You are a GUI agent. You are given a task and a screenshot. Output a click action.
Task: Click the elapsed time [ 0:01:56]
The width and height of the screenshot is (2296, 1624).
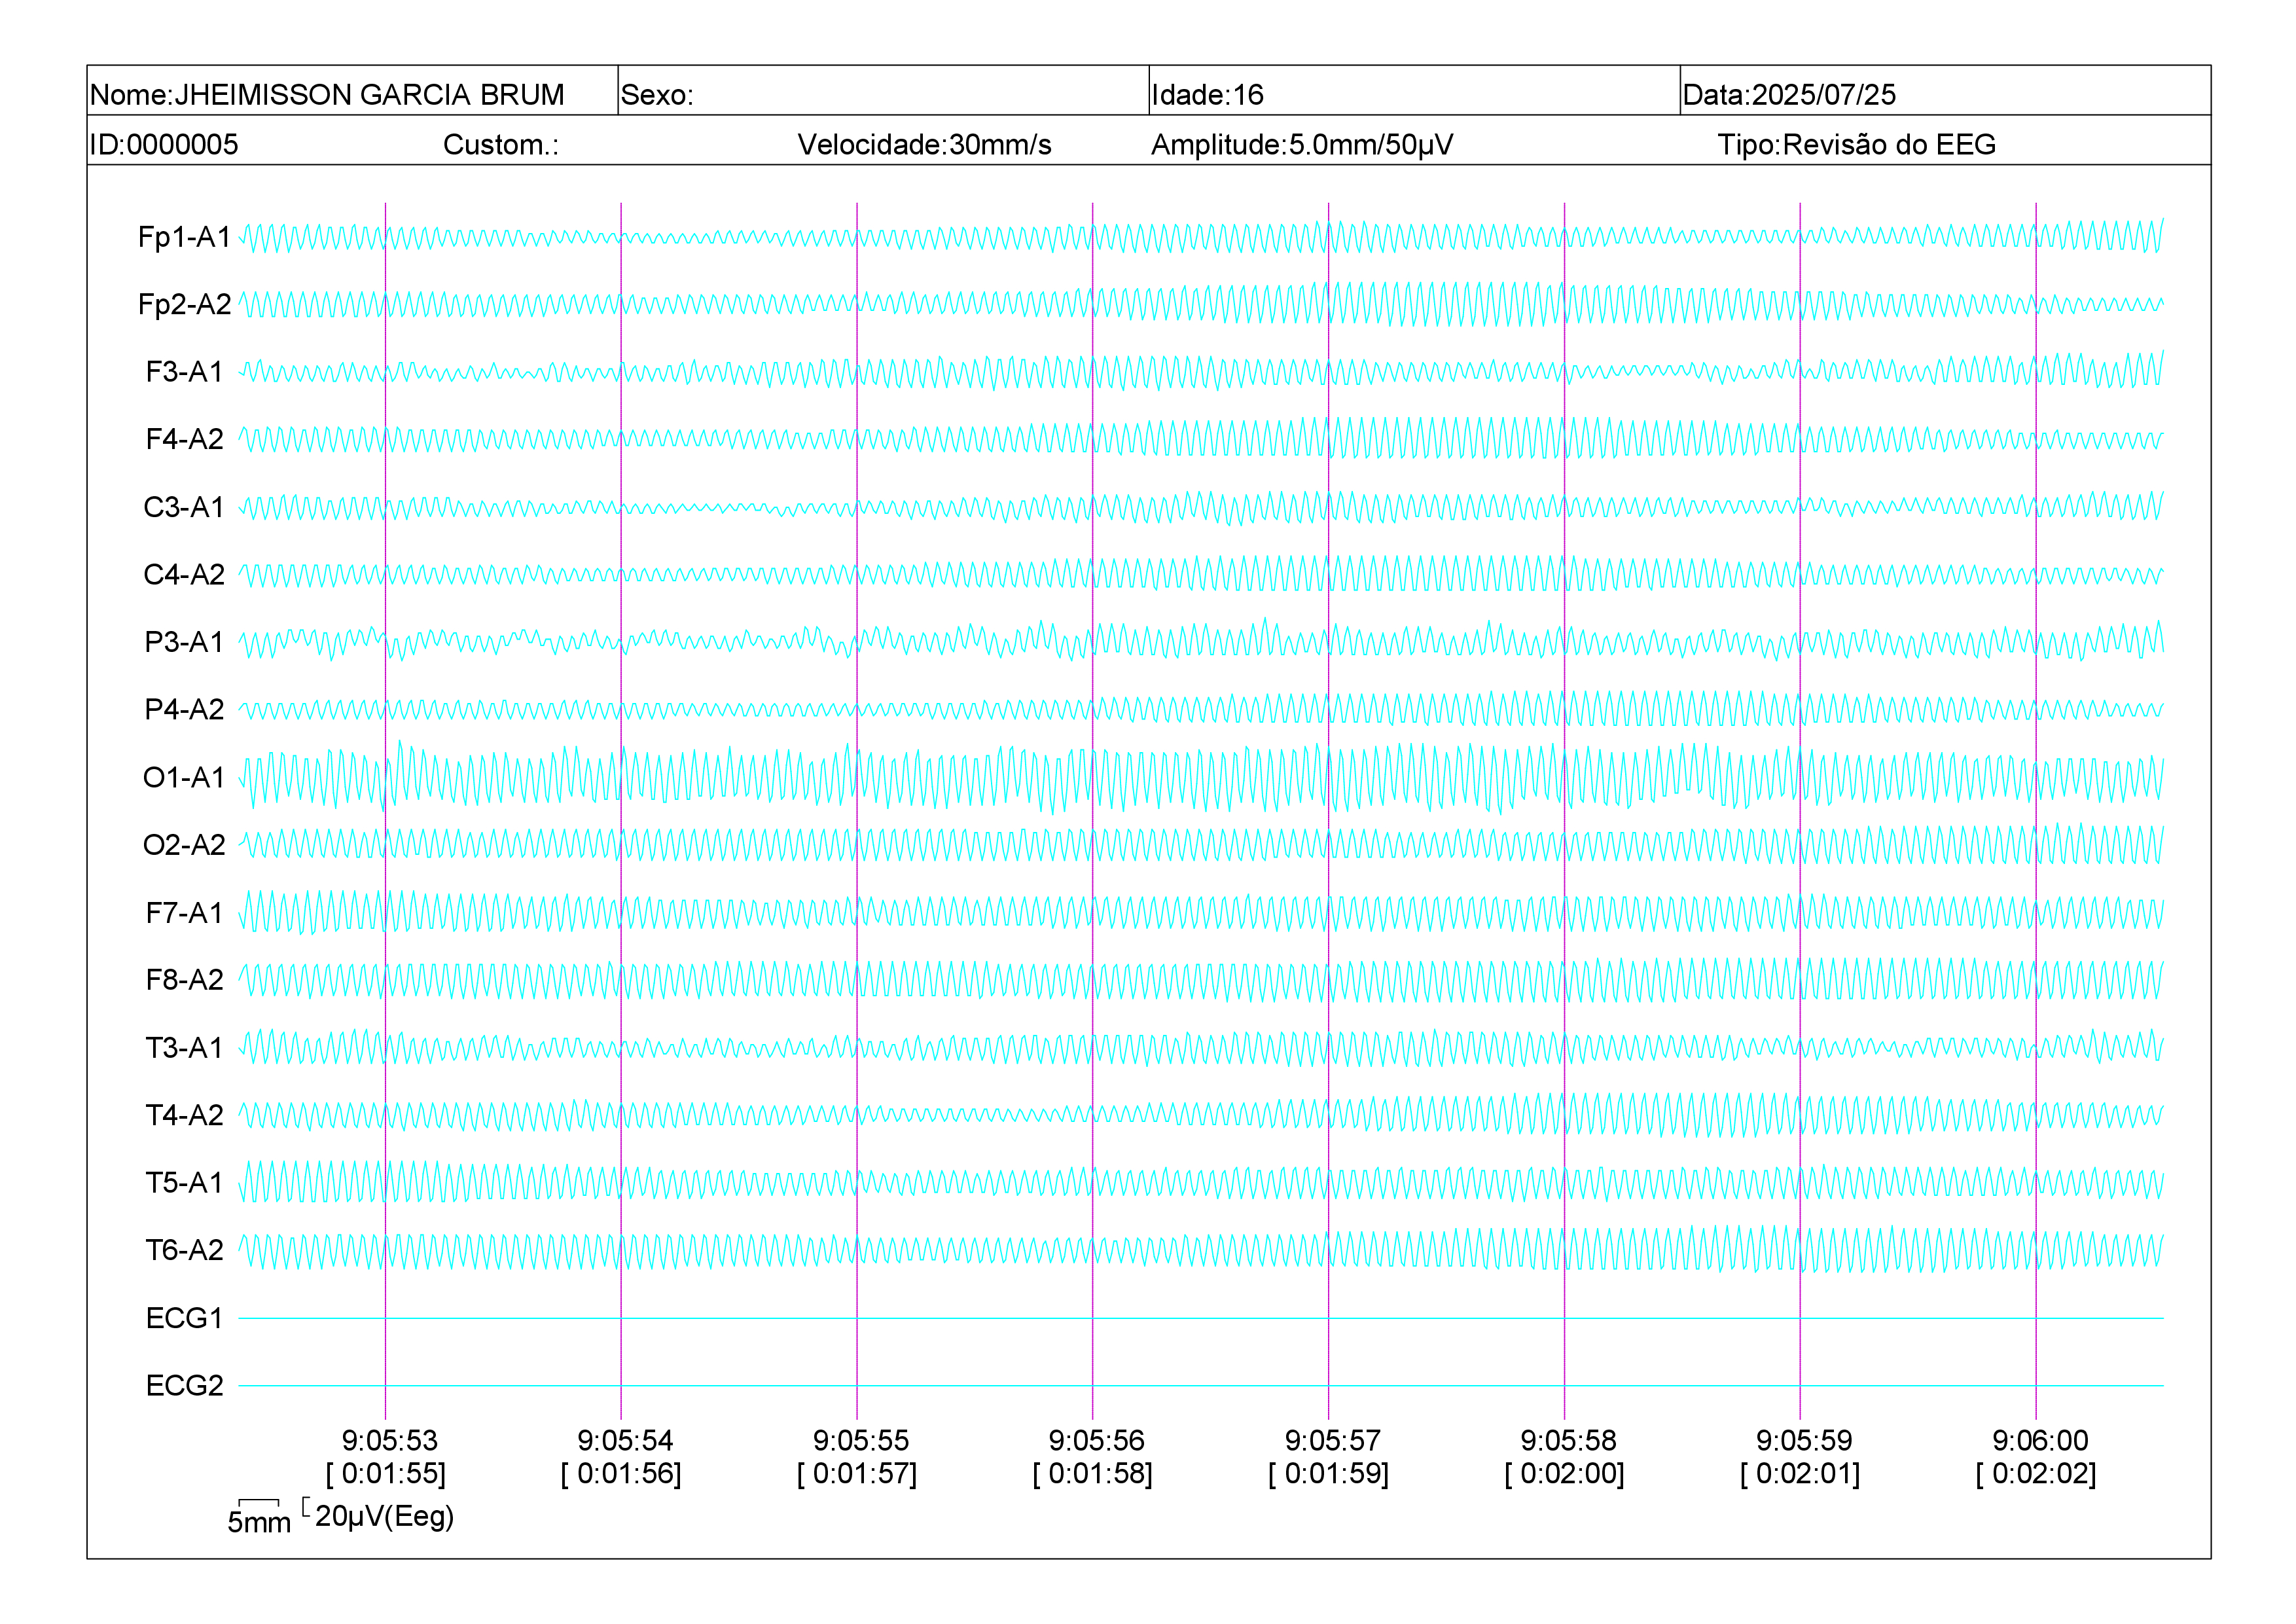[621, 1474]
